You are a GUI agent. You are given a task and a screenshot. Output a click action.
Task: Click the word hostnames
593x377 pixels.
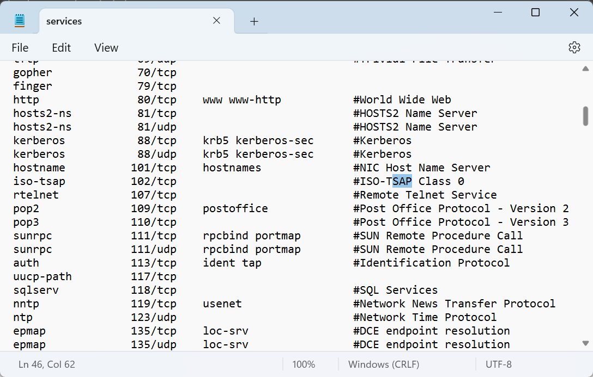pos(232,168)
